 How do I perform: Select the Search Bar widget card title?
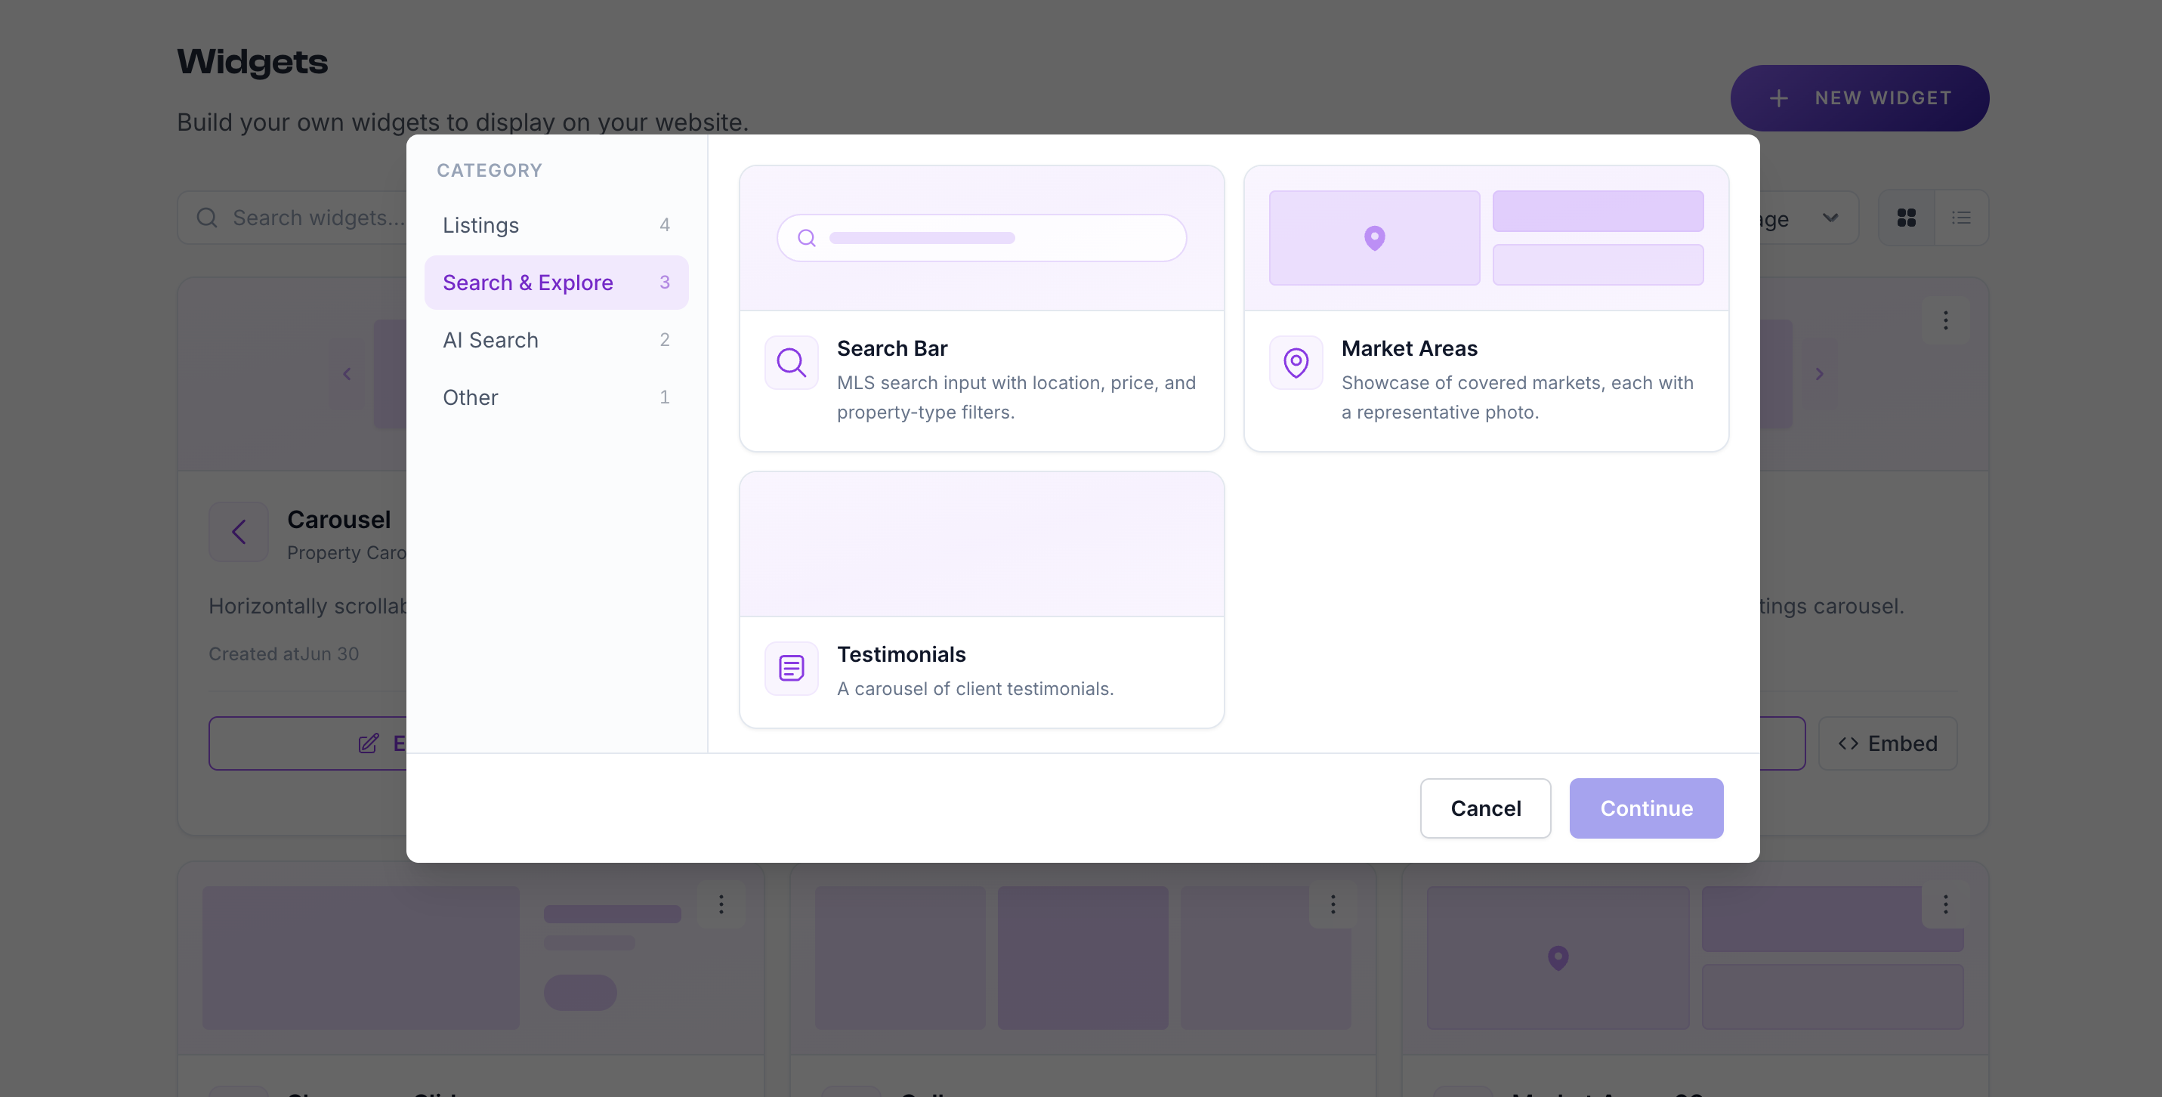click(x=891, y=348)
